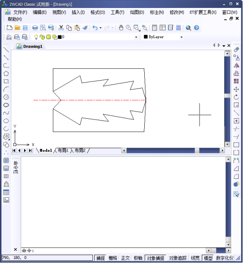Select the Polygon tool in left toolbar
This screenshot has height=263, width=243.
tap(6, 73)
